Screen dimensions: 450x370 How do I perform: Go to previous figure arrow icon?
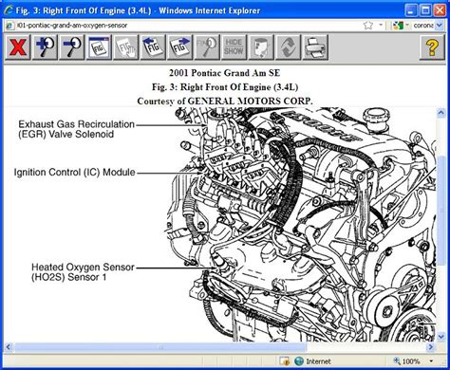[x=153, y=47]
